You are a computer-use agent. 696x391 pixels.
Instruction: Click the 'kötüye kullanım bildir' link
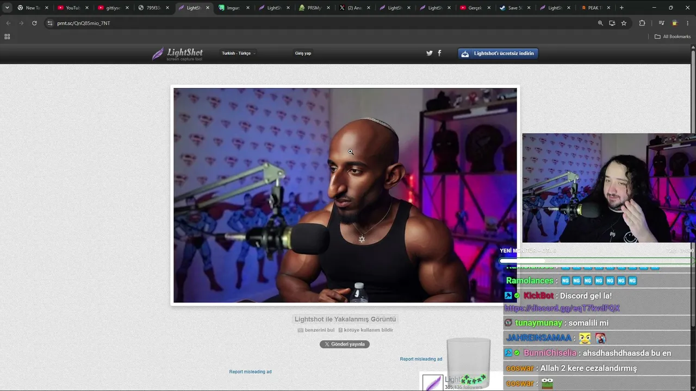[x=369, y=330]
